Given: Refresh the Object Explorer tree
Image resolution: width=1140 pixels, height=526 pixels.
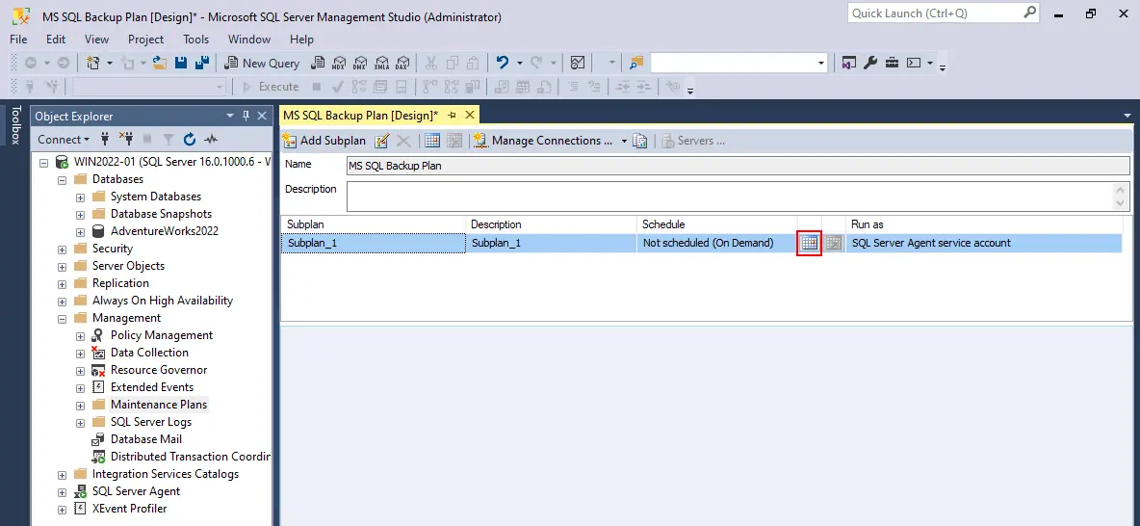Looking at the screenshot, I should [x=190, y=139].
